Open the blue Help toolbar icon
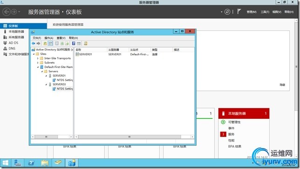Screen dimensions: 300x169 [x=74, y=44]
